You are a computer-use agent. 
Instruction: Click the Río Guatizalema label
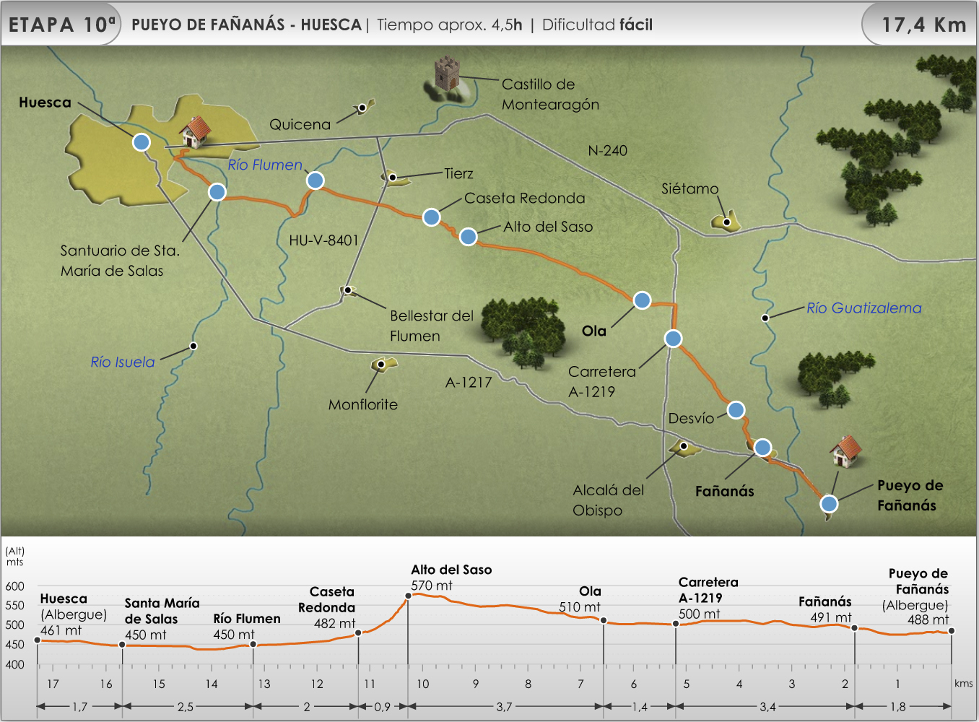[x=863, y=308]
